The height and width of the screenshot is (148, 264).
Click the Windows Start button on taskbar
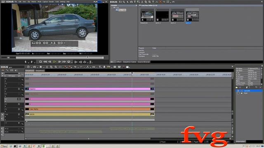point(4,146)
